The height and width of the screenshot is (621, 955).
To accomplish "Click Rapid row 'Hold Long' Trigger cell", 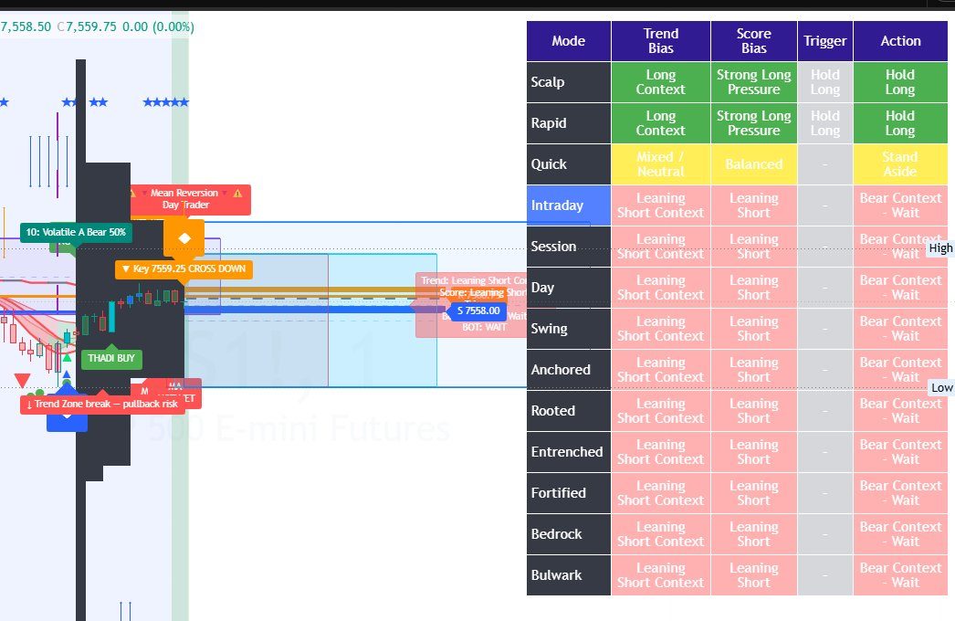I will tap(824, 123).
